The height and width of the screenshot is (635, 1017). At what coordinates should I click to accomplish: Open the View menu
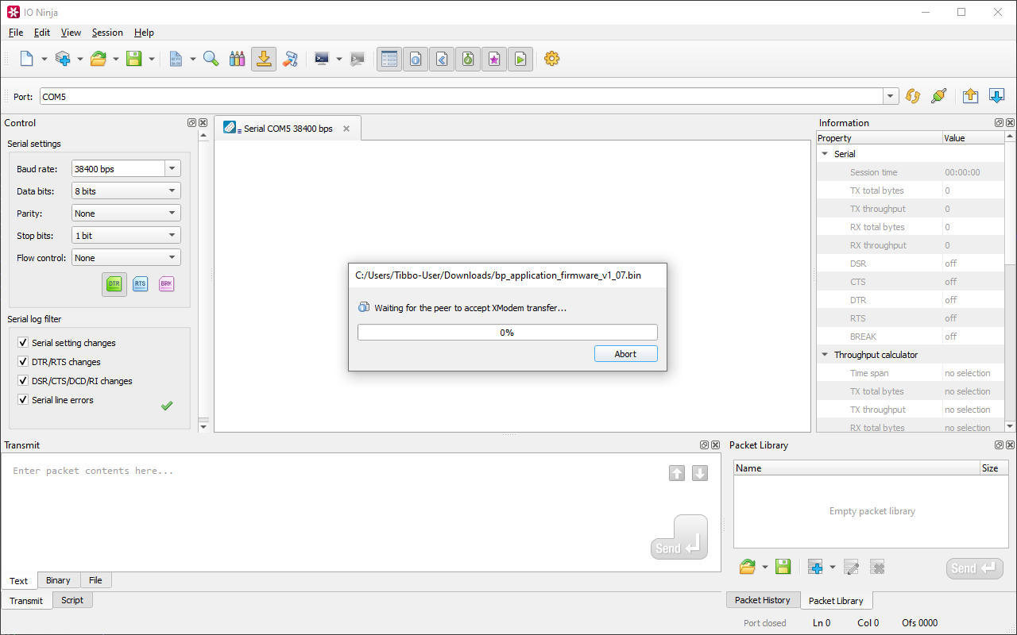[71, 33]
